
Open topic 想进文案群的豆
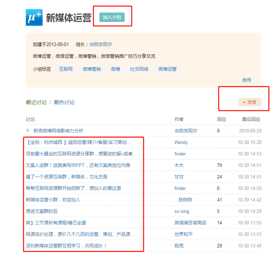(42, 211)
